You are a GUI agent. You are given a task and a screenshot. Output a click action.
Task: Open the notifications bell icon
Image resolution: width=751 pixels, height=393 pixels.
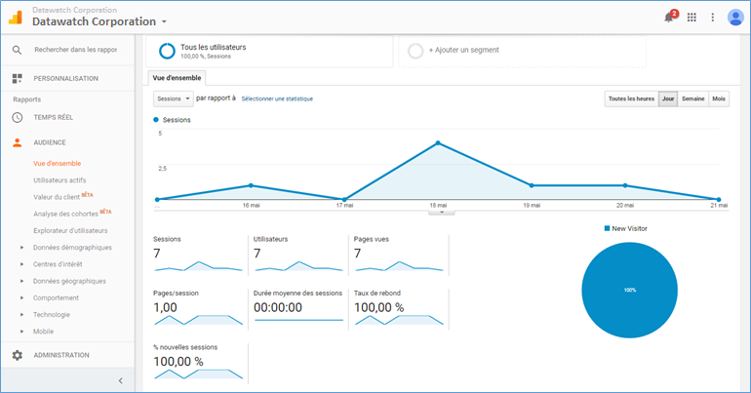tap(669, 18)
